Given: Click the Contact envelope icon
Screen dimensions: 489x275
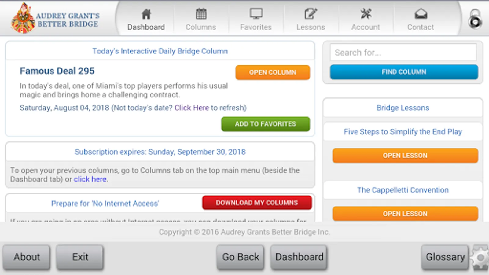Looking at the screenshot, I should 421,14.
